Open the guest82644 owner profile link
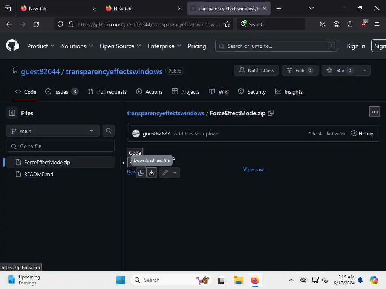Screen dimensions: 386x289 click(40, 71)
